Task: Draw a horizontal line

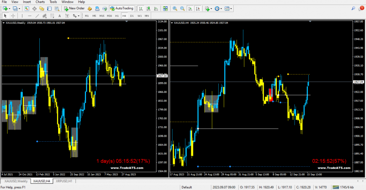Action: (x=30, y=16)
